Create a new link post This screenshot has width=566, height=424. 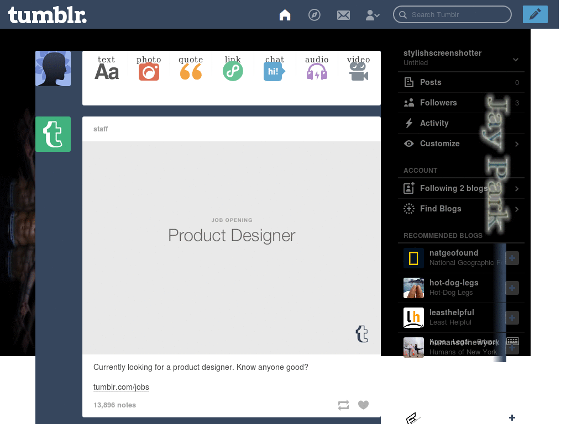233,67
